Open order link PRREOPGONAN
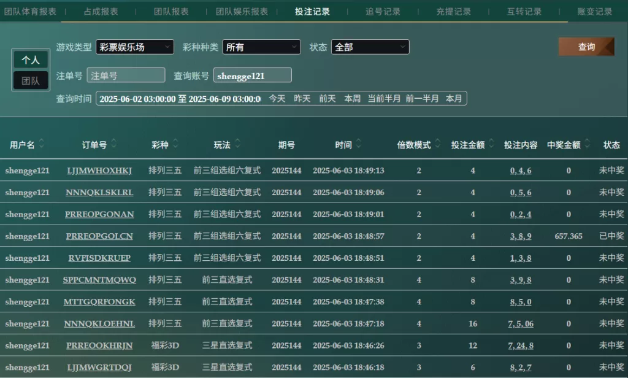Viewport: 628px width, 378px height. tap(99, 214)
